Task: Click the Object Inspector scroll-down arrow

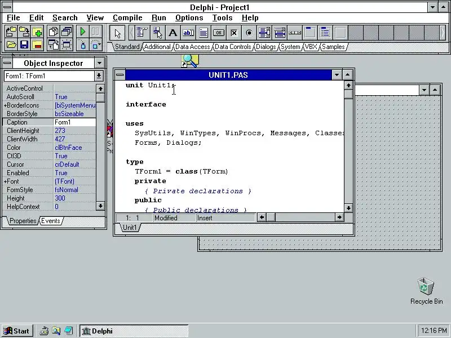Action: [100, 206]
